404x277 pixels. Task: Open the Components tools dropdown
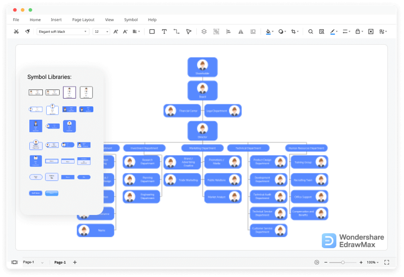[383, 31]
